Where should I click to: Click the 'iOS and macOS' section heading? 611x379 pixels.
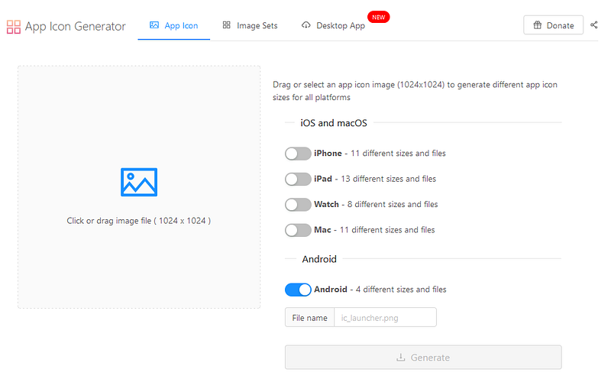click(334, 123)
